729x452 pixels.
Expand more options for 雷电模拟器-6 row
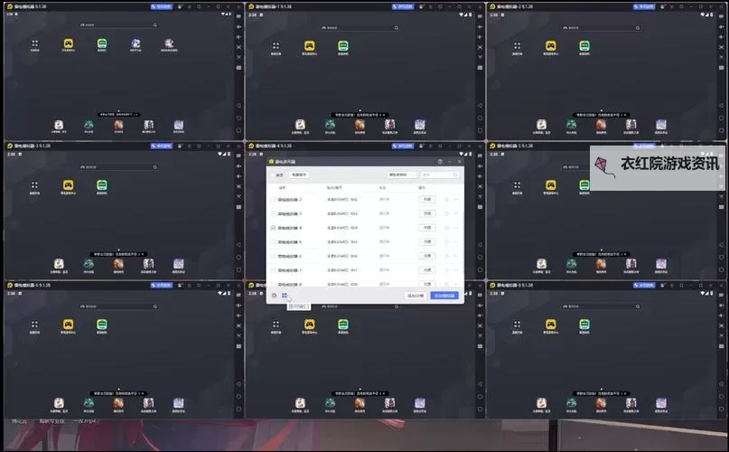click(x=456, y=256)
